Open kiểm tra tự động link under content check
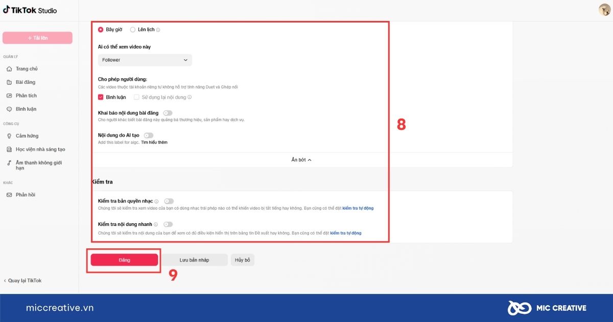The height and width of the screenshot is (322, 613). tap(346, 233)
